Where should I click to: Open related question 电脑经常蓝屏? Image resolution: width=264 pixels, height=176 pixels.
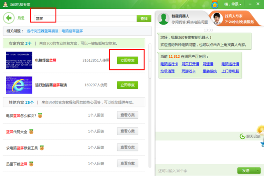(72, 31)
